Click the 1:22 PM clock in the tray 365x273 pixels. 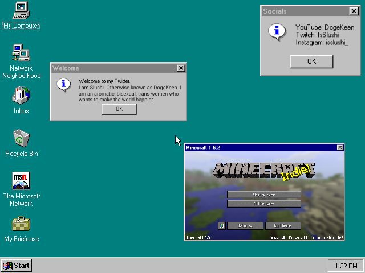(x=346, y=266)
